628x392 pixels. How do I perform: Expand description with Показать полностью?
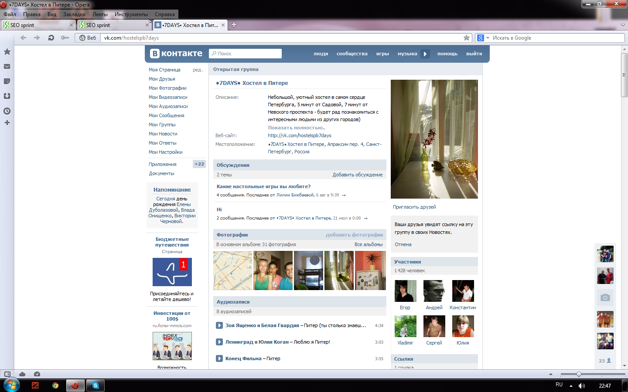point(297,128)
